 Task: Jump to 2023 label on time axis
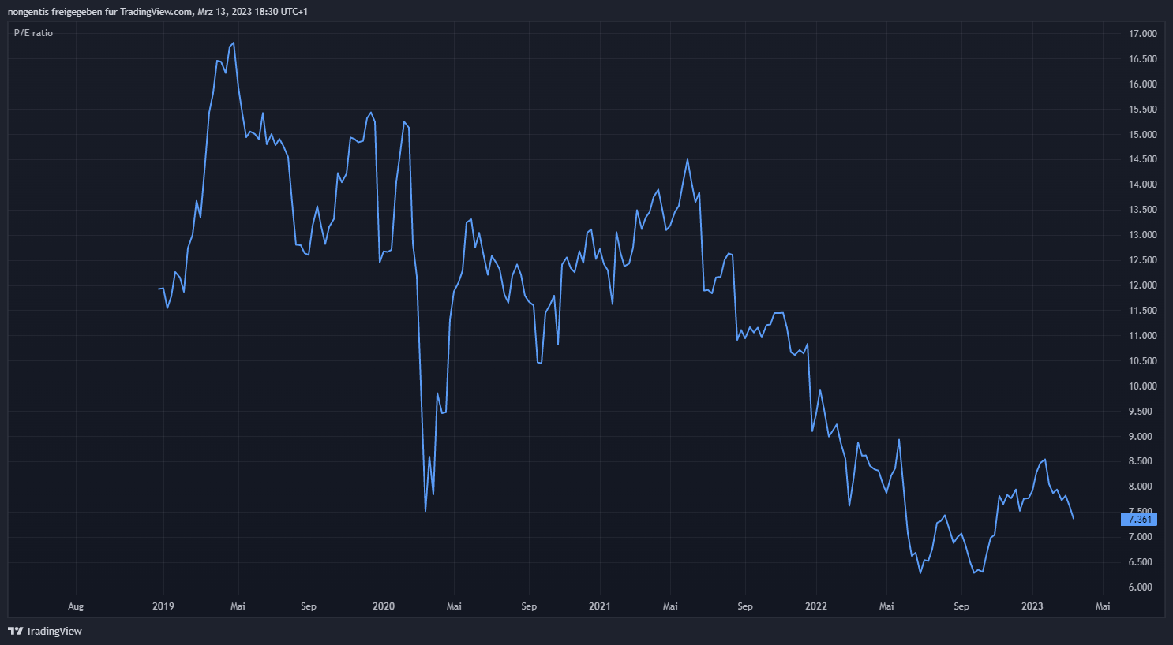[x=1032, y=606]
